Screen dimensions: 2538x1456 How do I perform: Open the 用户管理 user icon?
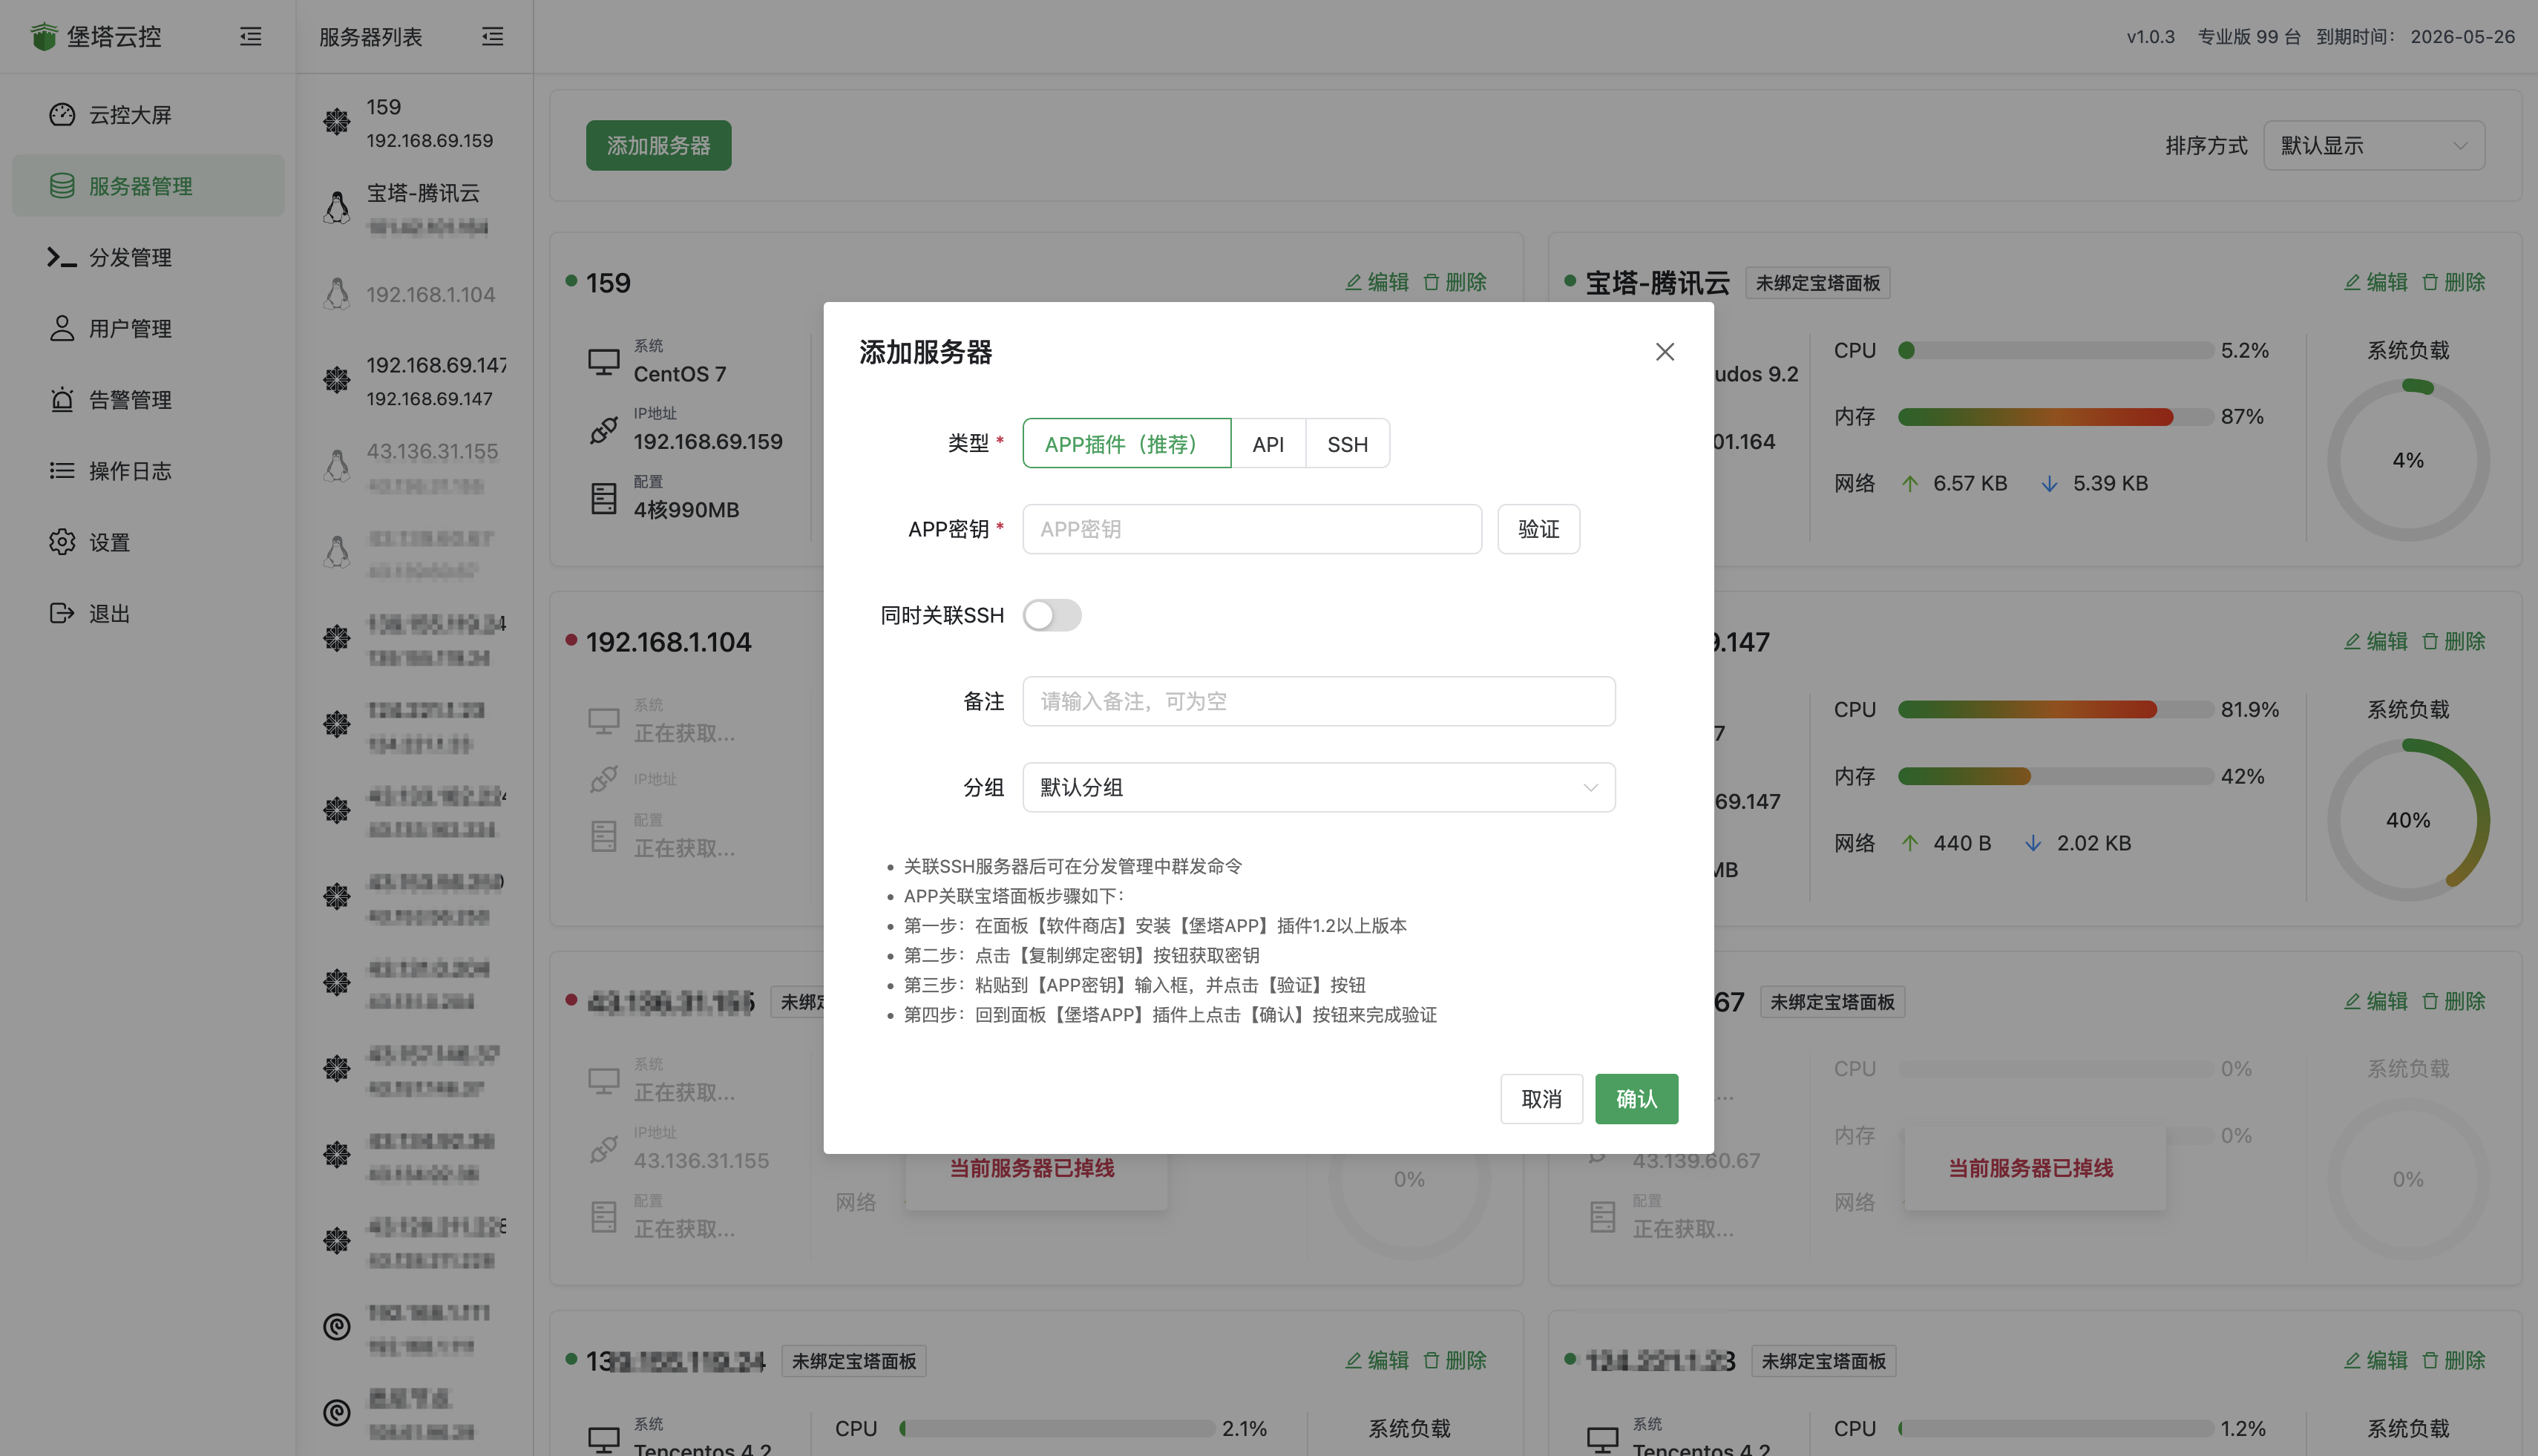62,328
